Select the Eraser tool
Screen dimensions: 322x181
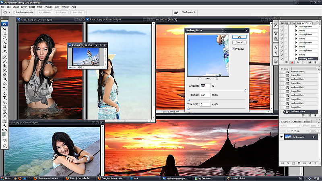pyautogui.click(x=4, y=75)
